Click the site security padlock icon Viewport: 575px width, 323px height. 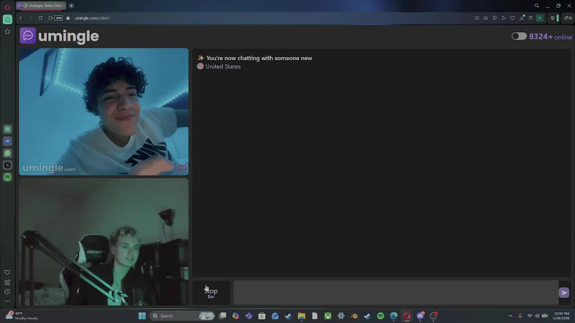[68, 18]
